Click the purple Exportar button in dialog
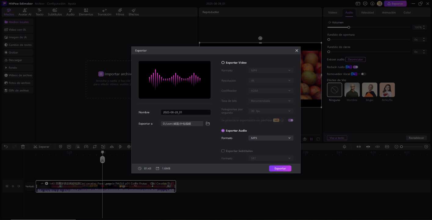The width and height of the screenshot is (432, 220). 280,169
